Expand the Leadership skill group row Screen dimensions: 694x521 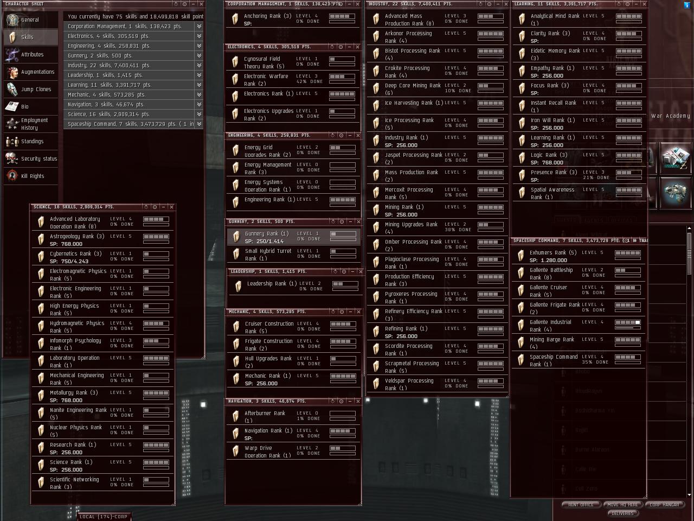[199, 75]
